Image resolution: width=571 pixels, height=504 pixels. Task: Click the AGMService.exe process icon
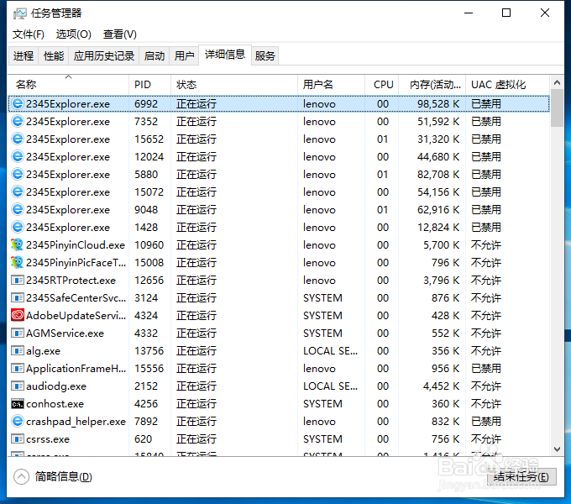coord(18,333)
